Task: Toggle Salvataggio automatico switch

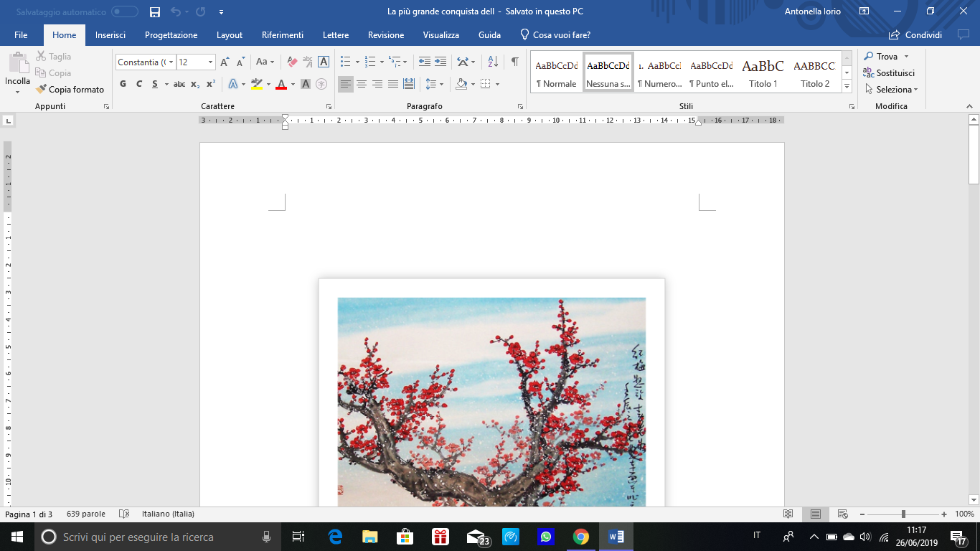Action: (125, 12)
